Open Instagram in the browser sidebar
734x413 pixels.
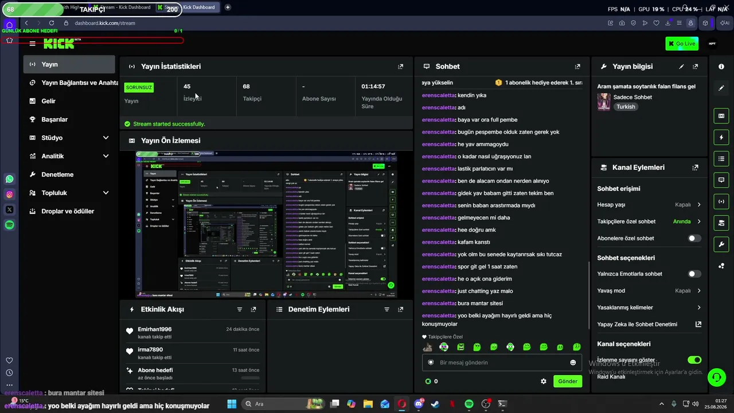(10, 194)
